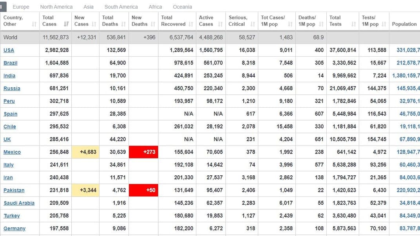Switch to the Europe tab
Image resolution: width=420 pixels, height=236 pixels.
21,7
